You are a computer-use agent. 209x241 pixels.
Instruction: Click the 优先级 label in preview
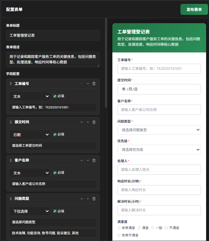[x=122, y=141]
